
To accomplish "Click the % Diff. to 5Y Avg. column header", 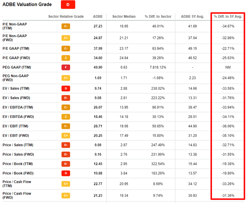I will tap(228, 17).
